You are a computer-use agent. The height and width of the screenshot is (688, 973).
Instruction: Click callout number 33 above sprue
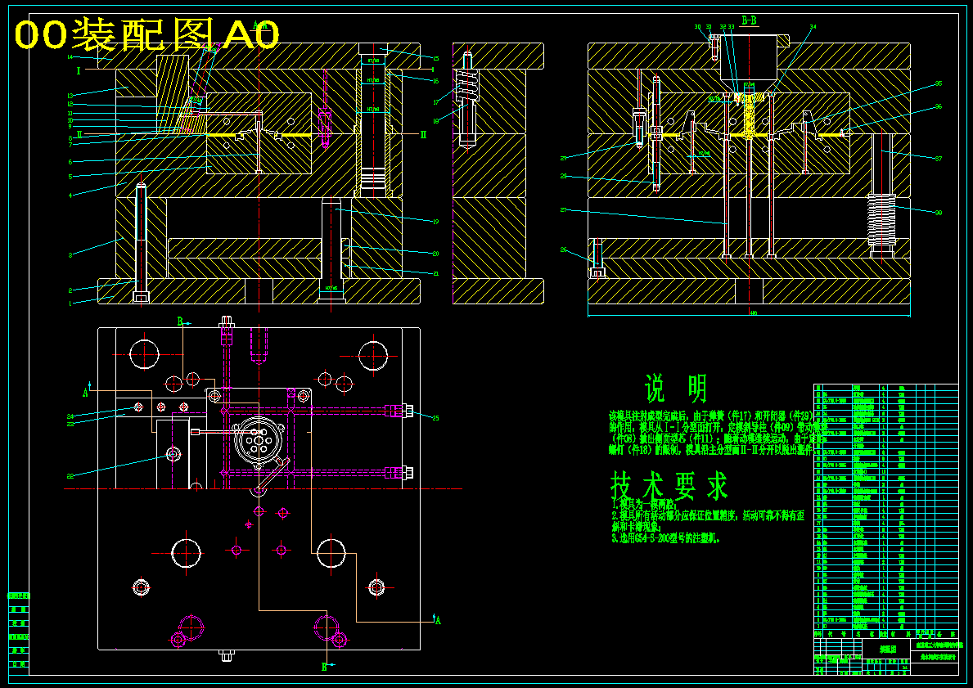(731, 27)
